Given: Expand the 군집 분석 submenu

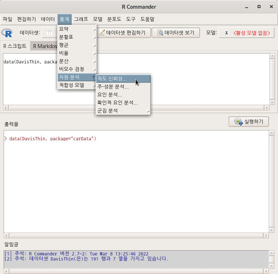Looking at the screenshot, I should click(x=123, y=111).
